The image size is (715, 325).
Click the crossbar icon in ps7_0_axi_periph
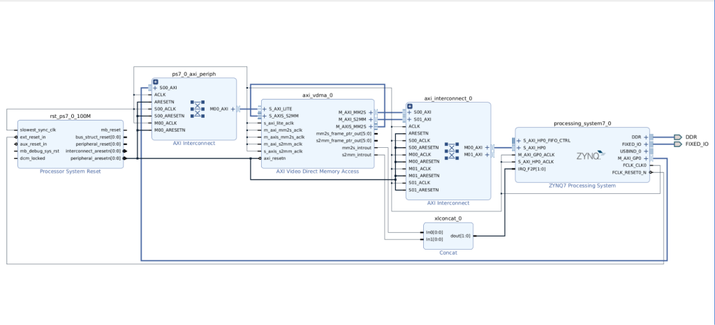point(196,109)
